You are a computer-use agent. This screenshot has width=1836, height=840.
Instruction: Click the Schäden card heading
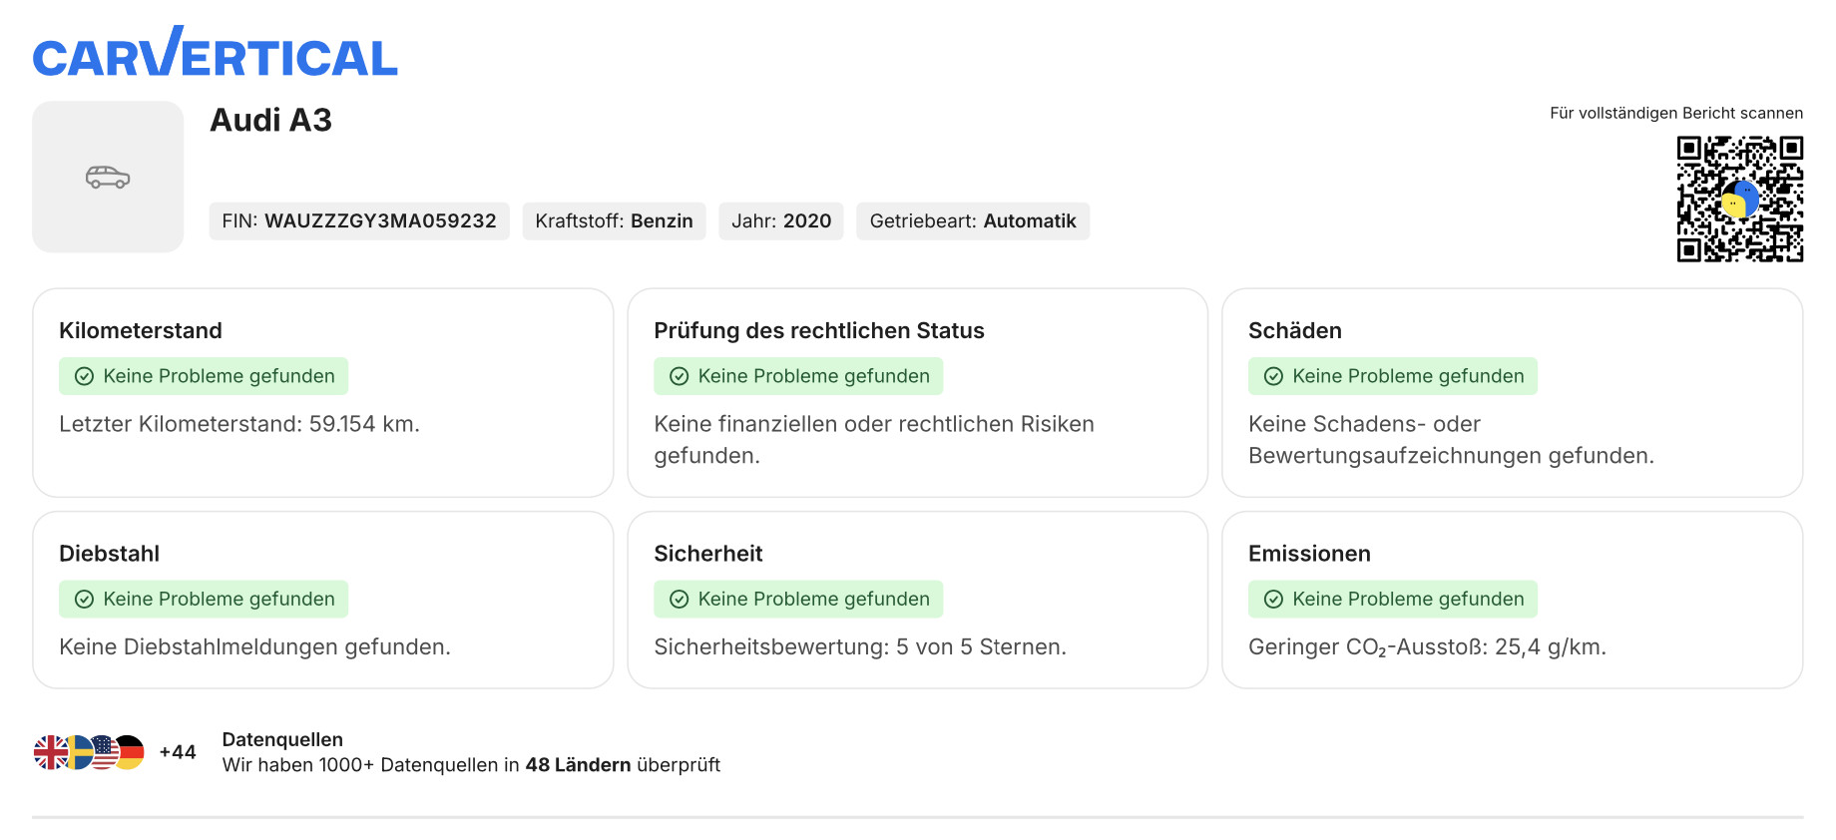(1295, 330)
